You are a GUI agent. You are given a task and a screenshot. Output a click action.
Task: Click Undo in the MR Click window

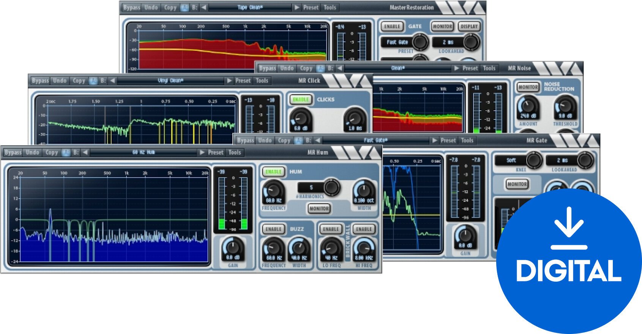[x=60, y=81]
